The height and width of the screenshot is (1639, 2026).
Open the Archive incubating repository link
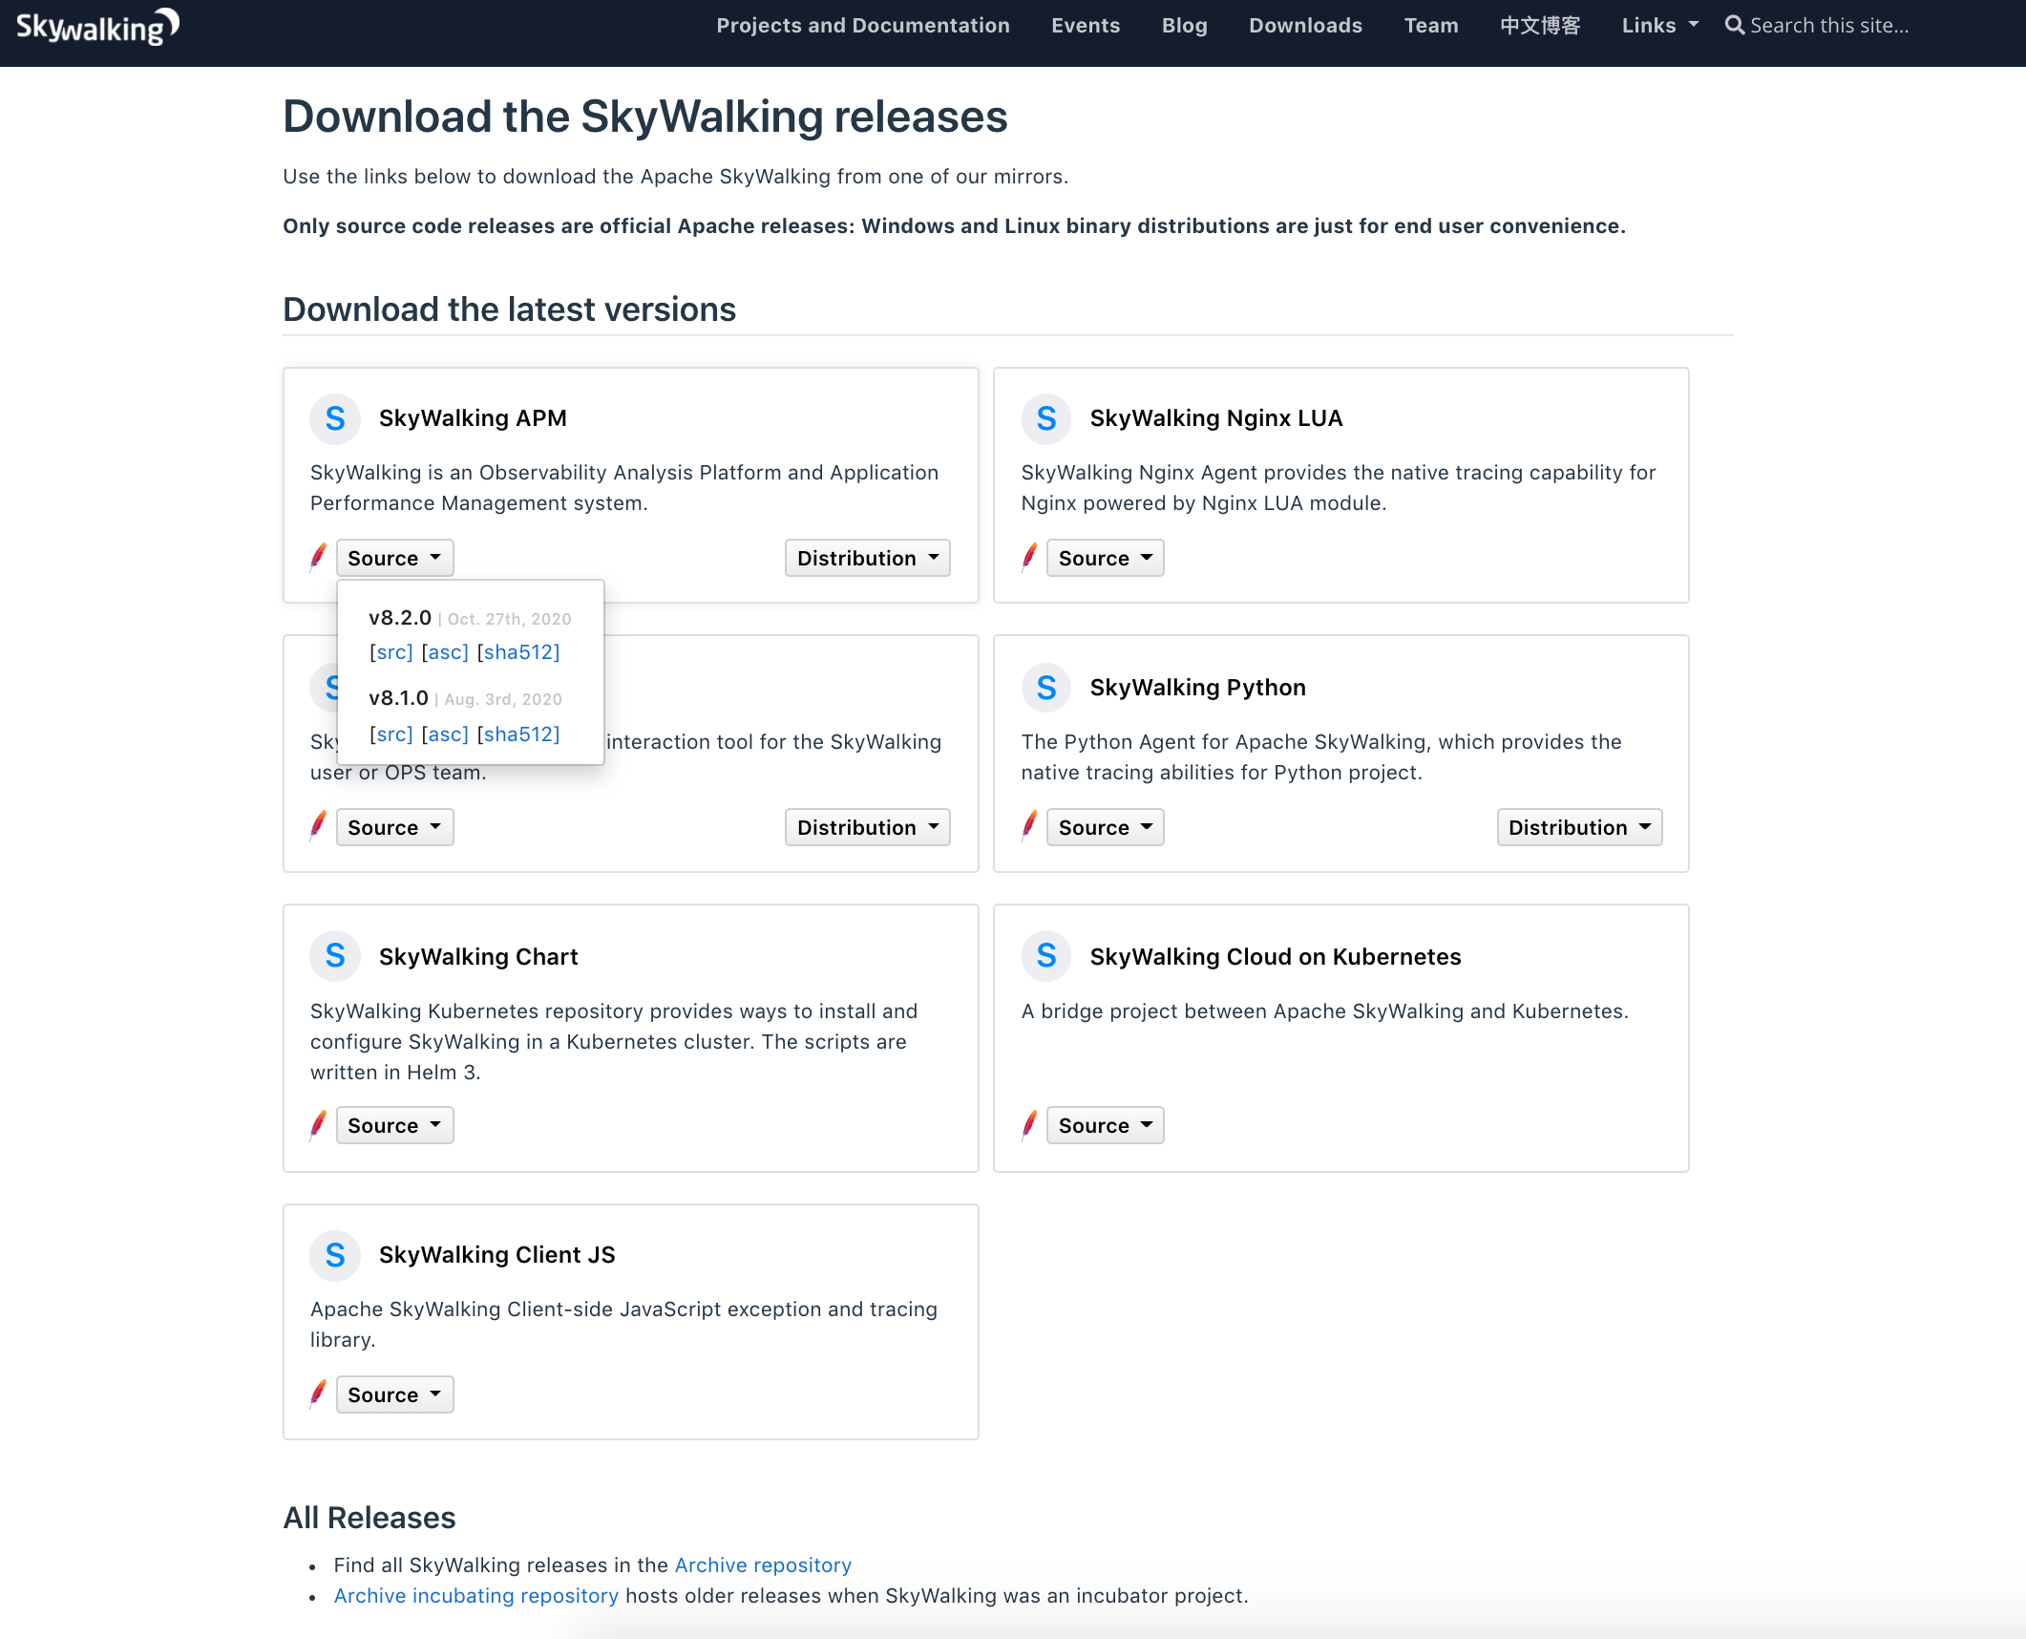475,1596
